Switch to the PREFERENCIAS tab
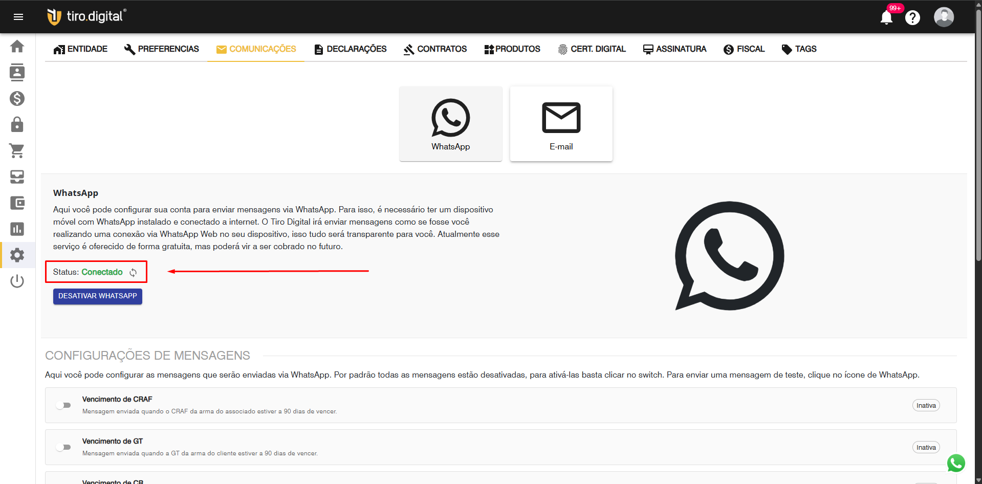The width and height of the screenshot is (982, 484). click(161, 49)
